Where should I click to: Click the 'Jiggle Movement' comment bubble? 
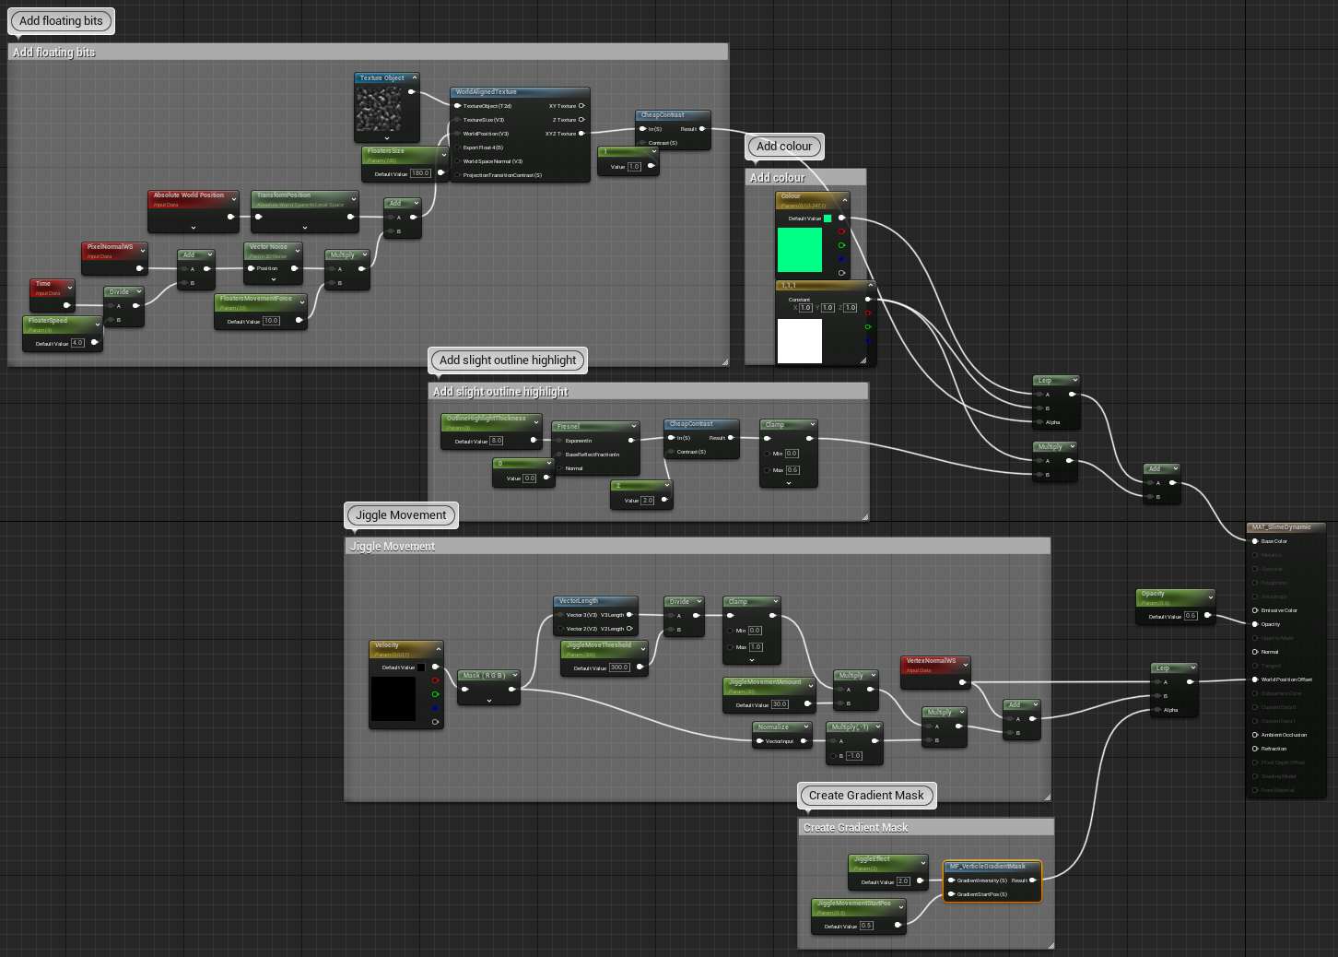tap(401, 514)
